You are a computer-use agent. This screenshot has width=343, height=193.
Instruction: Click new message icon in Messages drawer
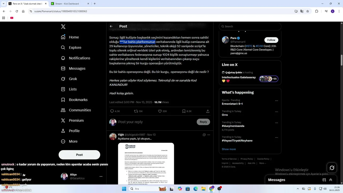coord(324,180)
